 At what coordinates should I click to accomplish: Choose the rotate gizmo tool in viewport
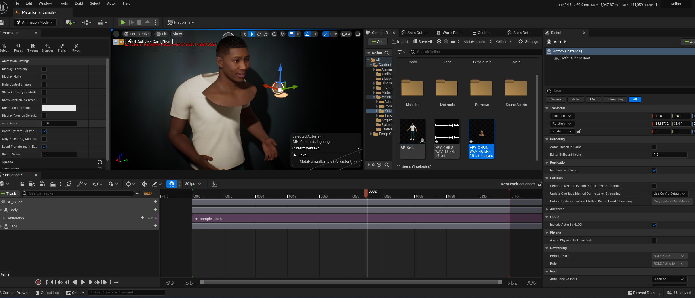tap(259, 34)
